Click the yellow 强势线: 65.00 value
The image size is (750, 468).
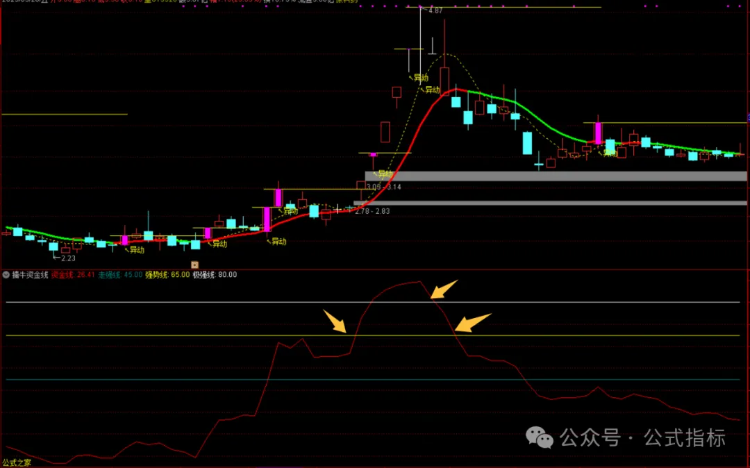coord(167,275)
